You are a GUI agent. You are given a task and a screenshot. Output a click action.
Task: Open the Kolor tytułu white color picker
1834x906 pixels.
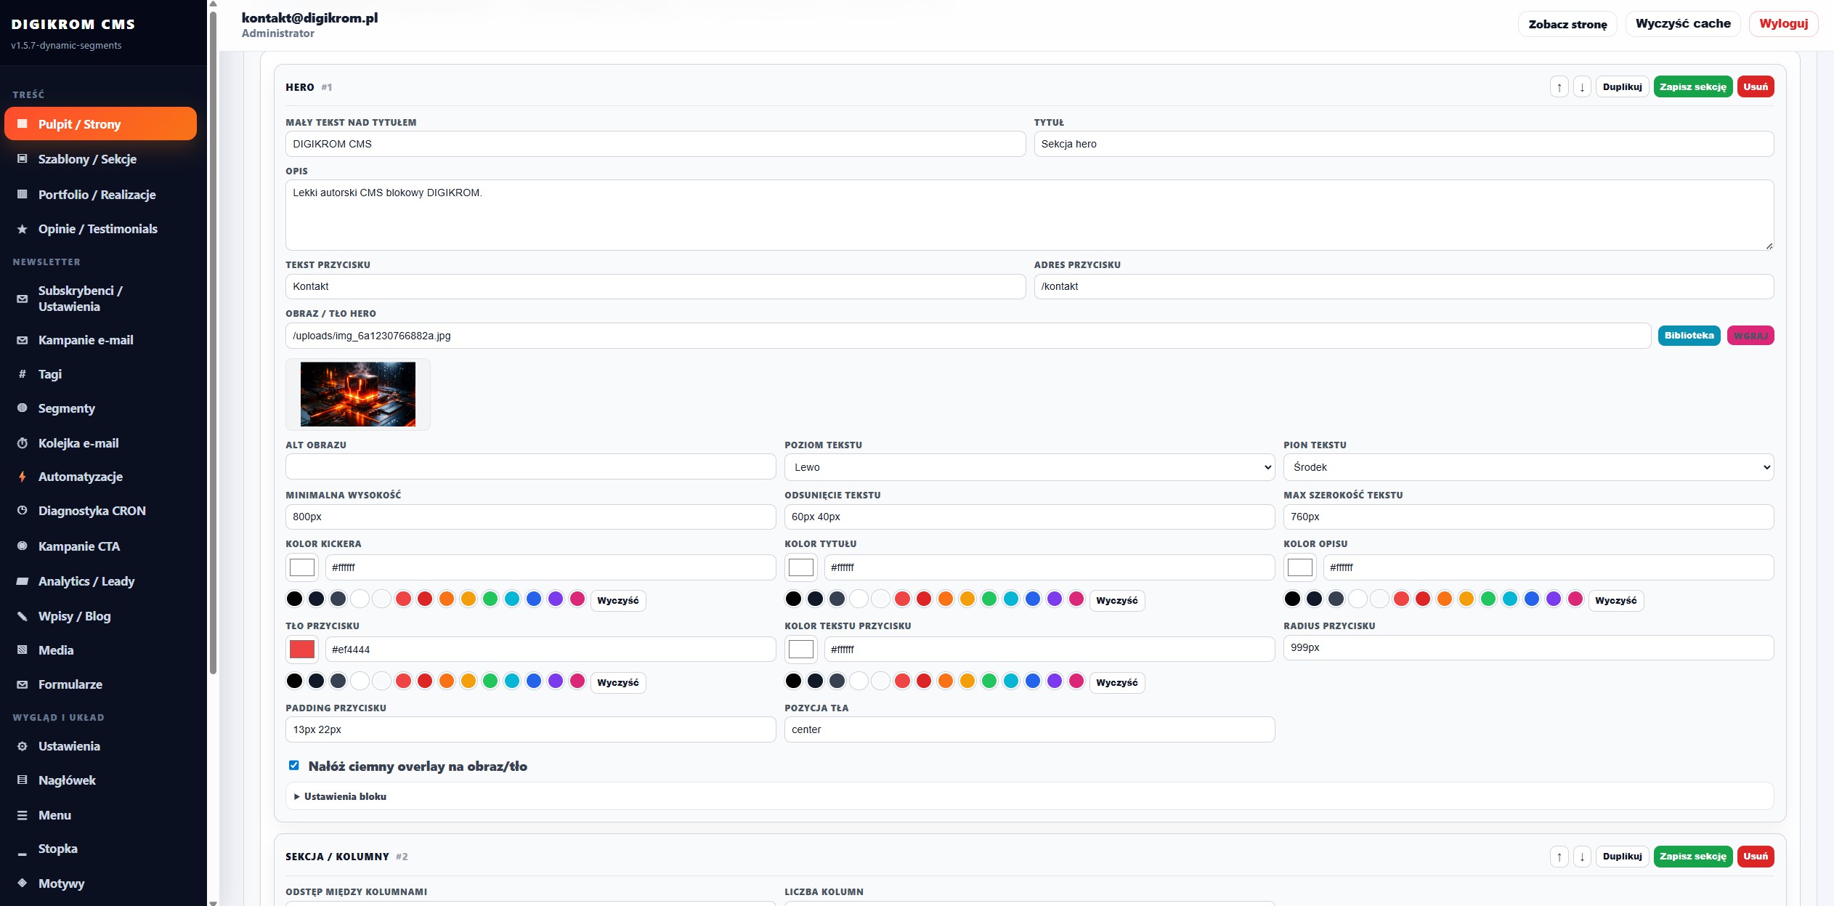tap(801, 567)
